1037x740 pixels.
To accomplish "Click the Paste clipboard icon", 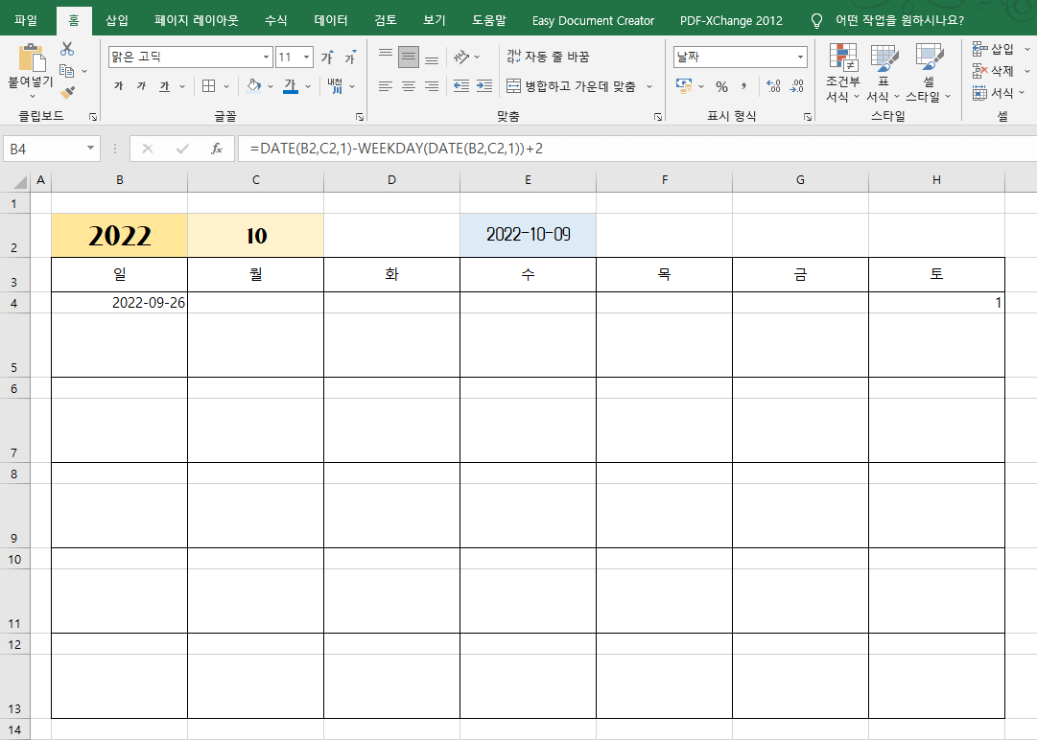I will pyautogui.click(x=31, y=58).
